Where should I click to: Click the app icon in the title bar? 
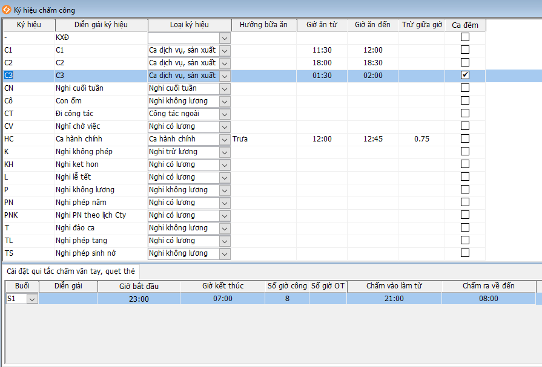(x=6, y=10)
